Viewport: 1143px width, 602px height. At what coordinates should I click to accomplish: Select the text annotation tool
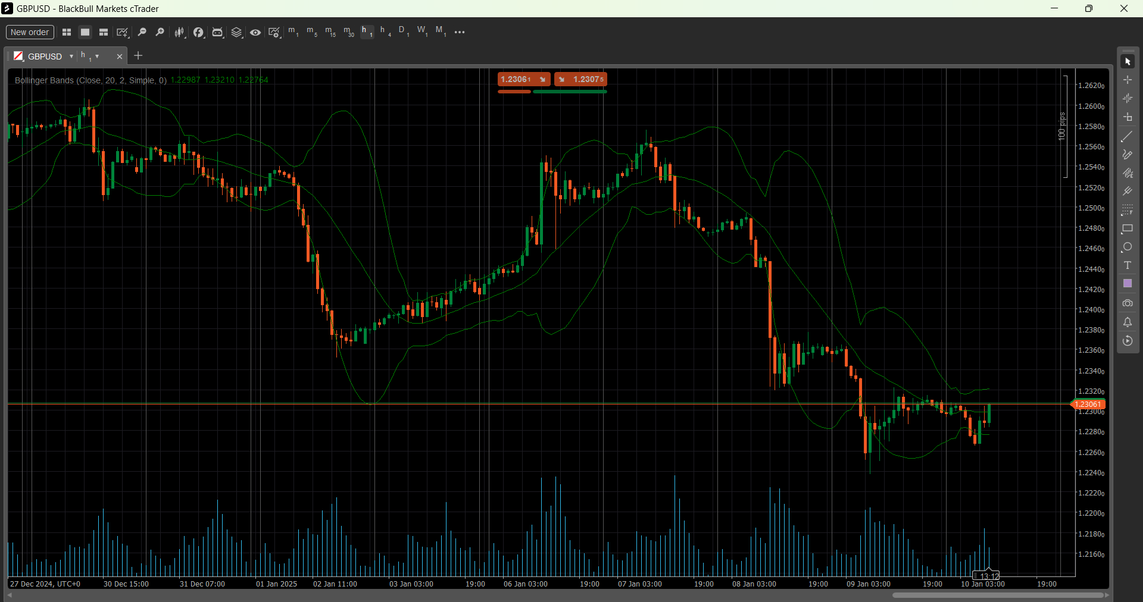tap(1127, 265)
